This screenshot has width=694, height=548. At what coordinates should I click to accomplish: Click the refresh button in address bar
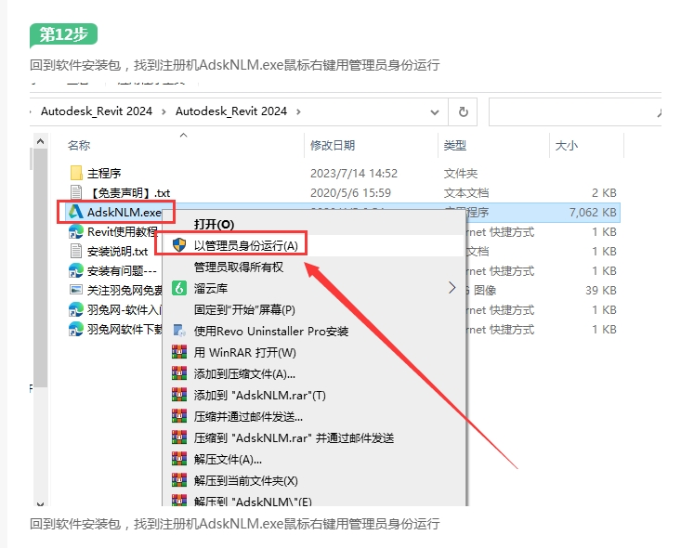click(463, 111)
